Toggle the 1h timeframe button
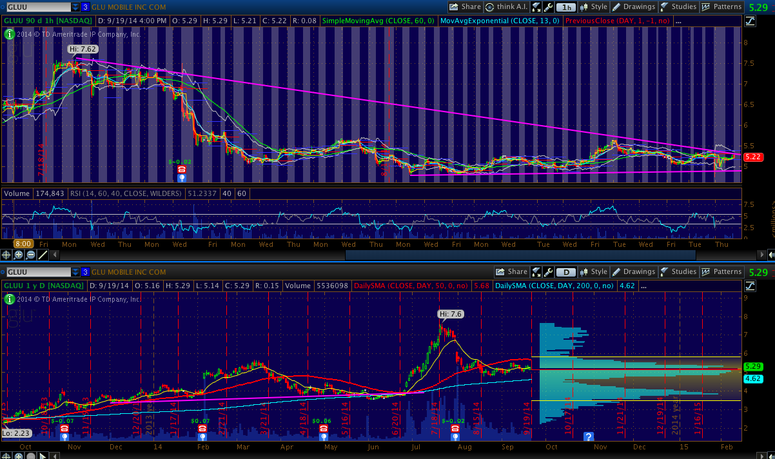Screen dimensions: 775x459 pyautogui.click(x=565, y=7)
